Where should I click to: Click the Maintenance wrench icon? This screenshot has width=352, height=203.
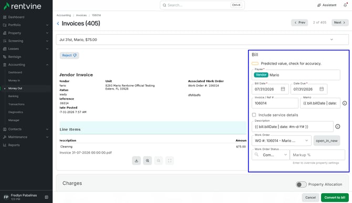tap(5, 137)
